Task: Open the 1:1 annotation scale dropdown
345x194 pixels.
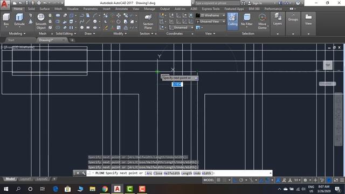Action: pyautogui.click(x=298, y=180)
